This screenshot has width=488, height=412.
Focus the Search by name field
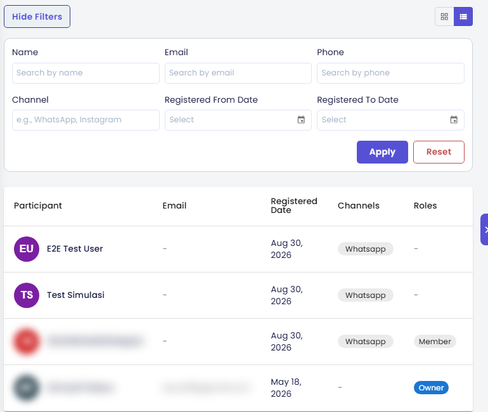click(x=86, y=73)
